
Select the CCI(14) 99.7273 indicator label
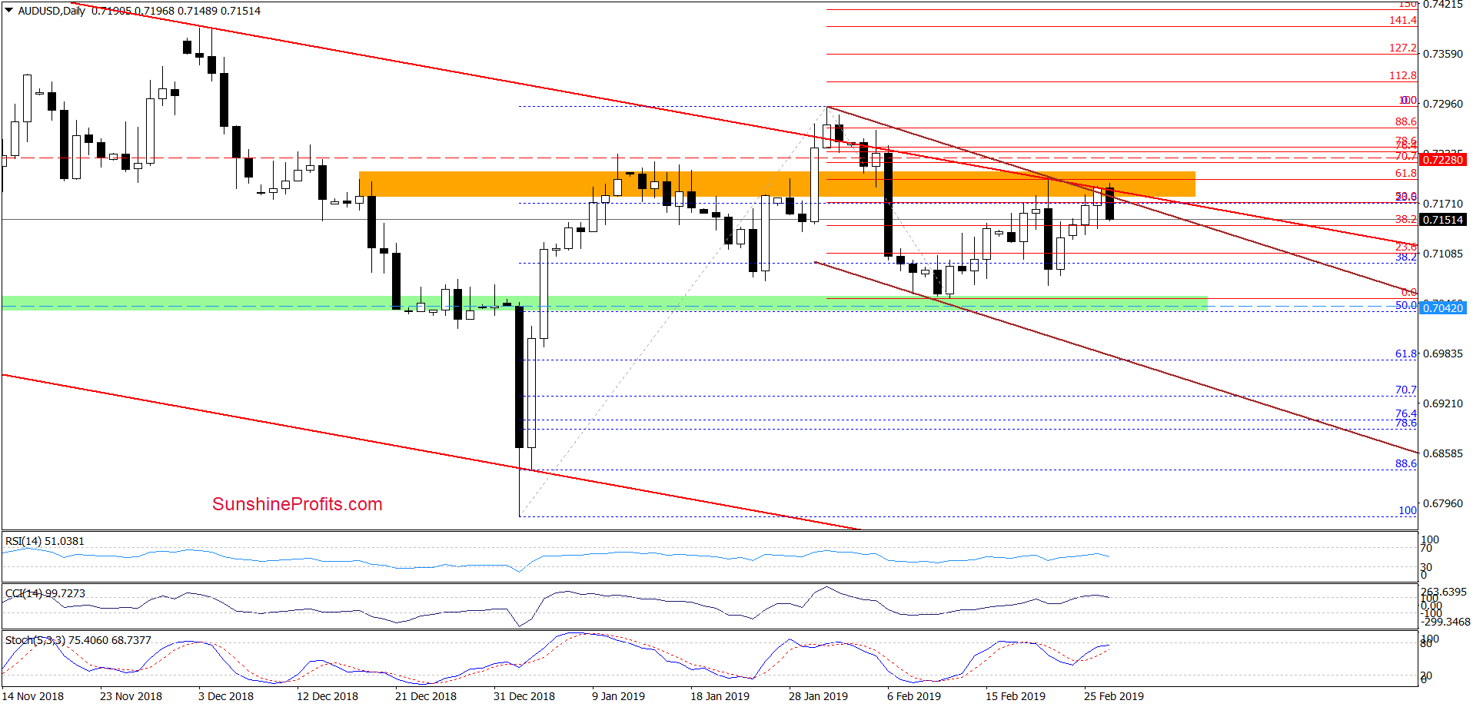click(x=45, y=593)
